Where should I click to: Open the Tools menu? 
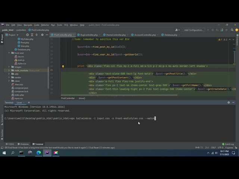coord(59,25)
